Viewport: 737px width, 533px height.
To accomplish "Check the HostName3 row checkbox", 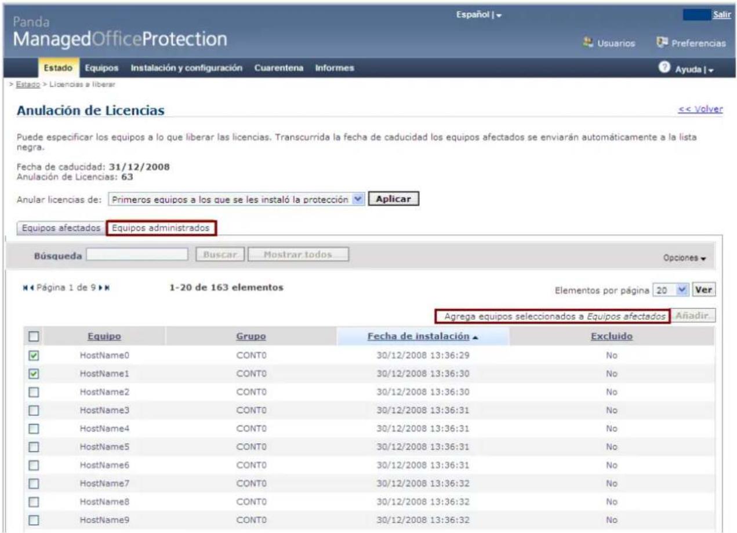I will pos(34,410).
